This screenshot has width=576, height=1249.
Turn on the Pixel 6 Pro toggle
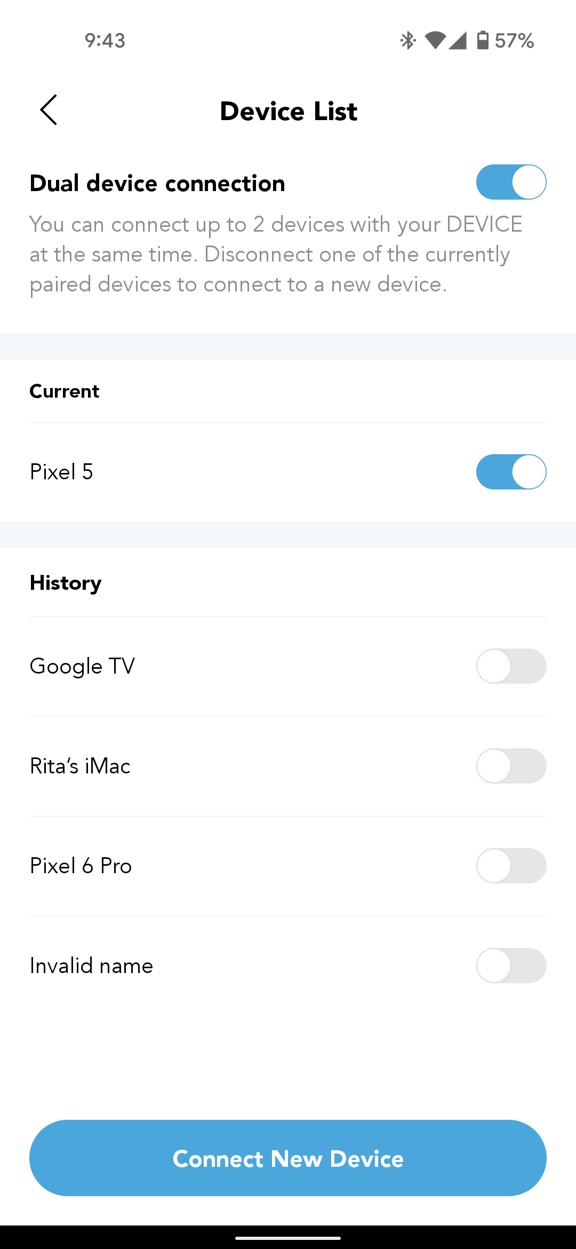(x=511, y=866)
